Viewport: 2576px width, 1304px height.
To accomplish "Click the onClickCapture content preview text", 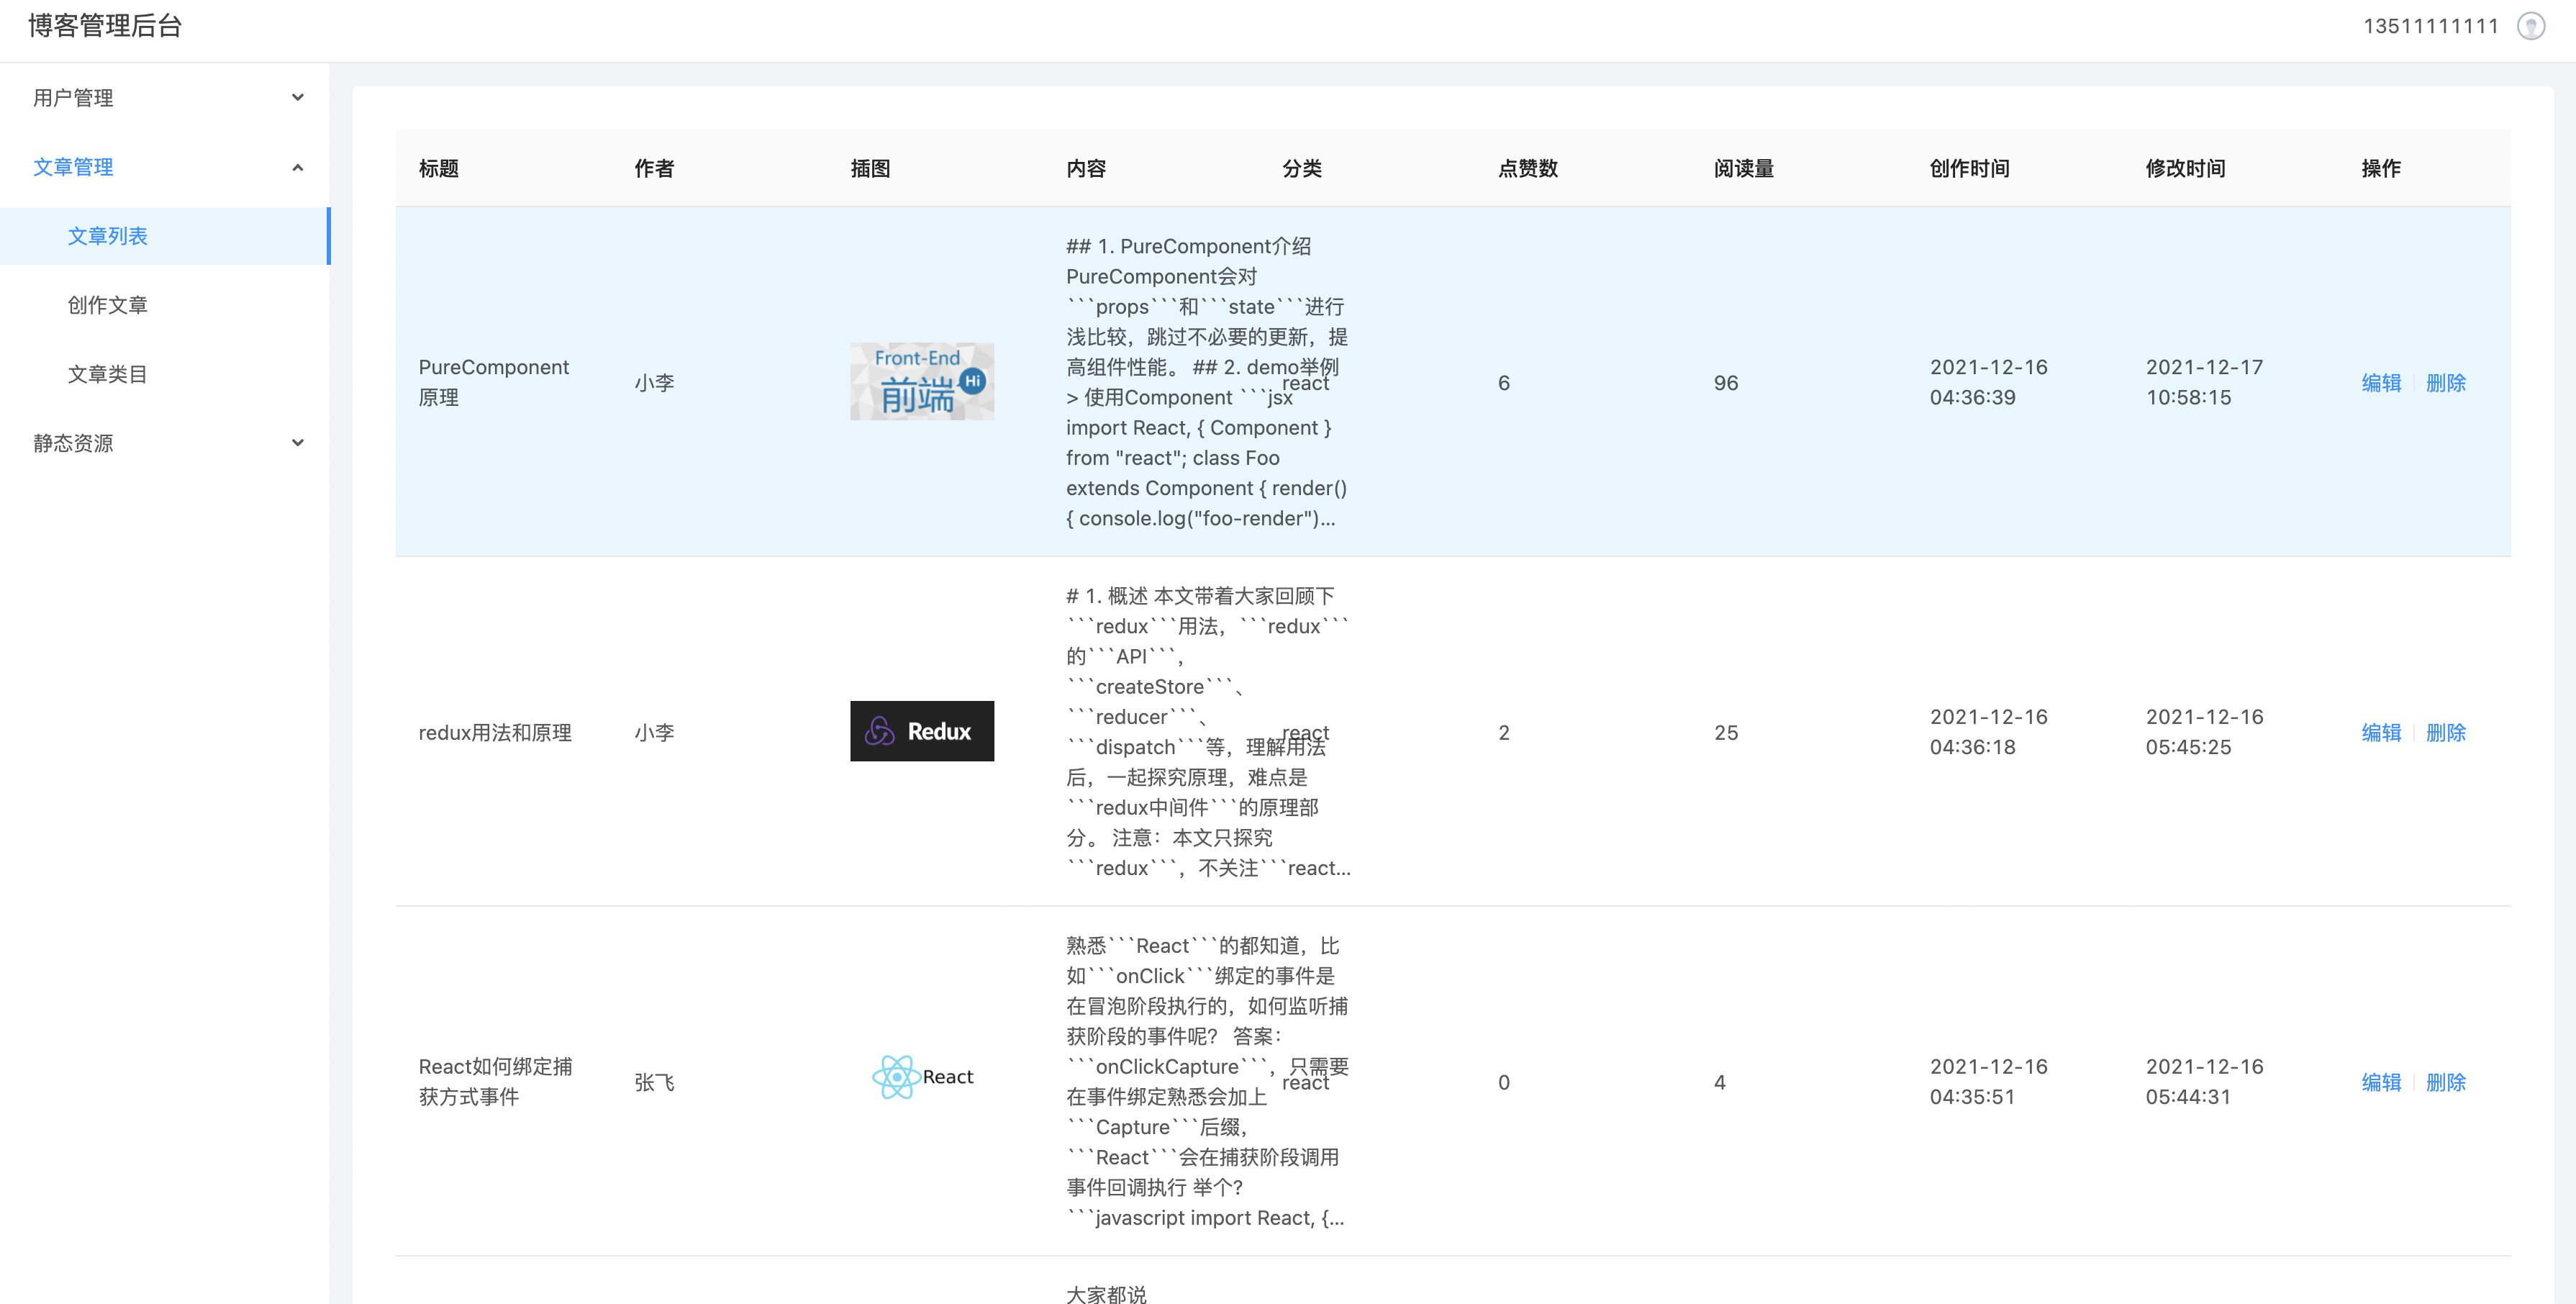I will pos(1208,1081).
